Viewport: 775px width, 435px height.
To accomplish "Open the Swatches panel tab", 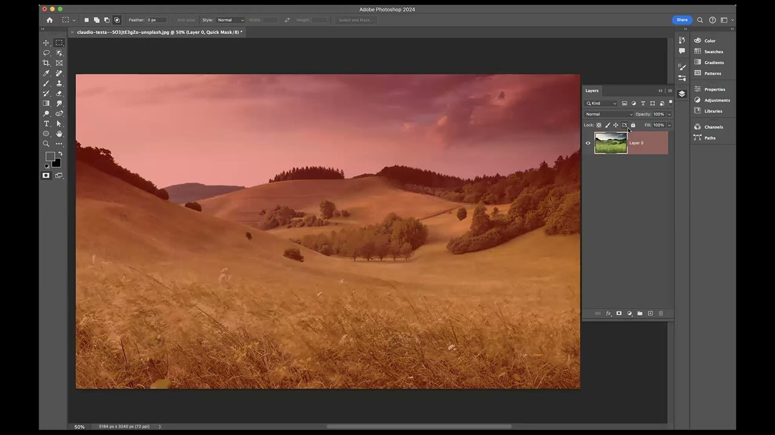I will (x=714, y=51).
